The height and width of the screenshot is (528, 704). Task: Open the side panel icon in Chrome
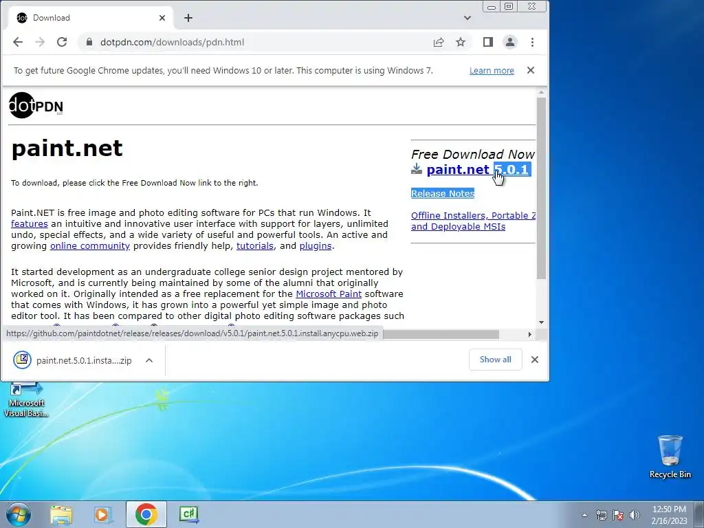488,42
